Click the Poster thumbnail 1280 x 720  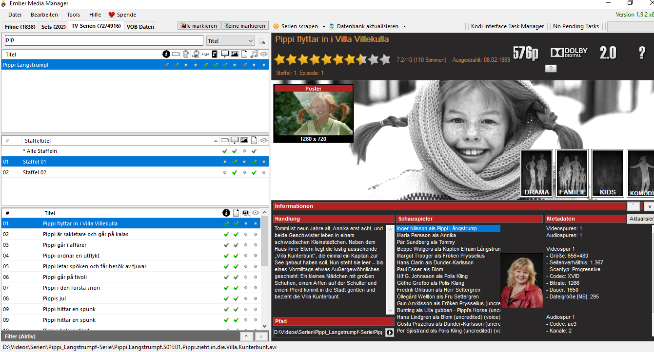[x=313, y=114]
